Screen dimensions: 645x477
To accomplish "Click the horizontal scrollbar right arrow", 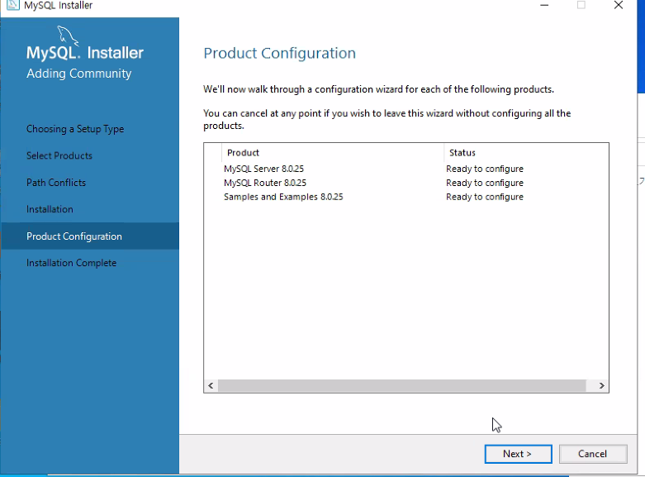I will click(x=601, y=385).
